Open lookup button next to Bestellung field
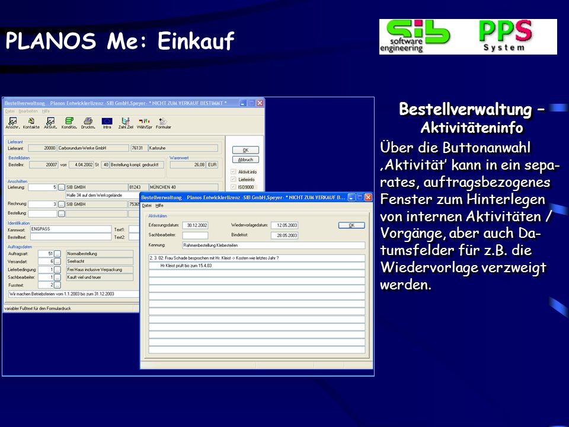Screen dimensions: 569x427 [x=61, y=213]
